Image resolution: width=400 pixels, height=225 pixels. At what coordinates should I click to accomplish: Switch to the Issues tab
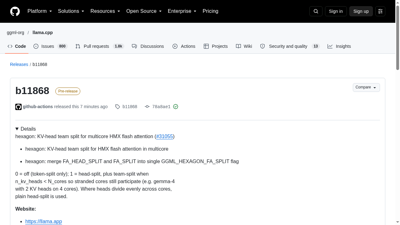[x=51, y=46]
